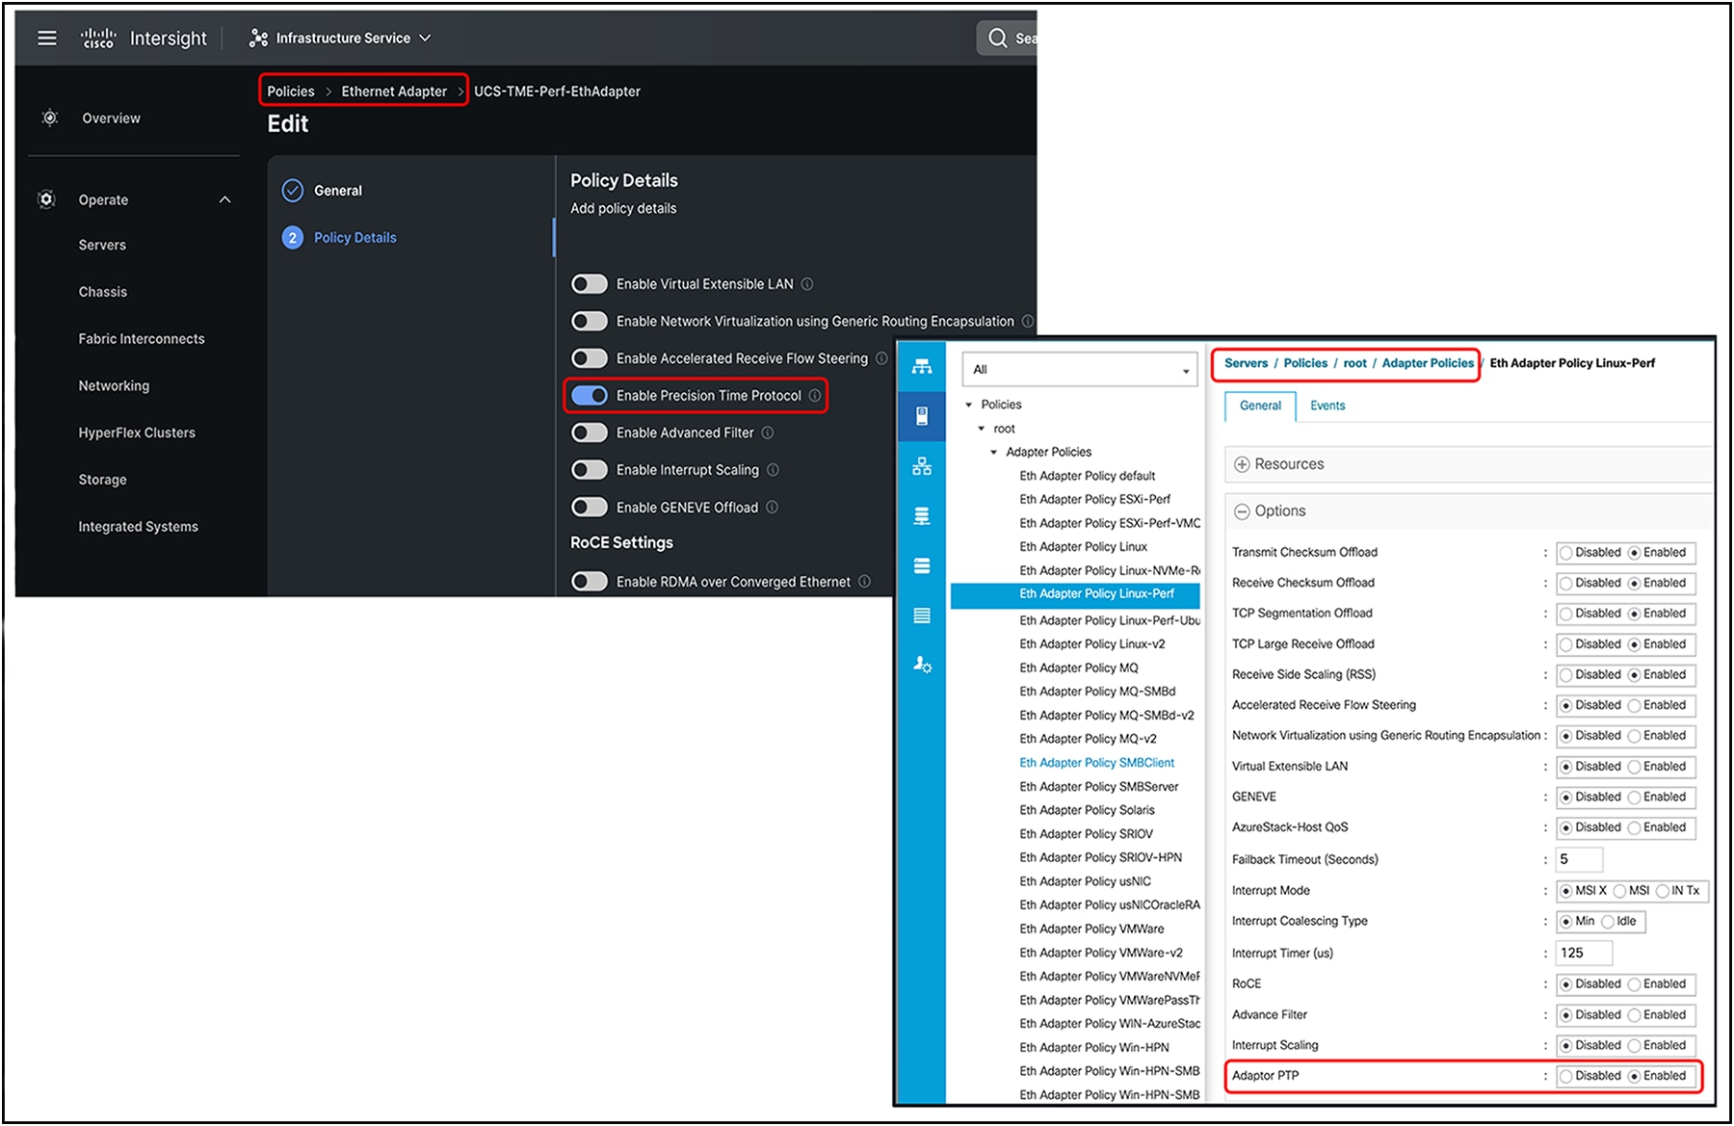Turn off Enable Precision Time Protocol switch
Image resolution: width=1734 pixels, height=1126 pixels.
(589, 396)
